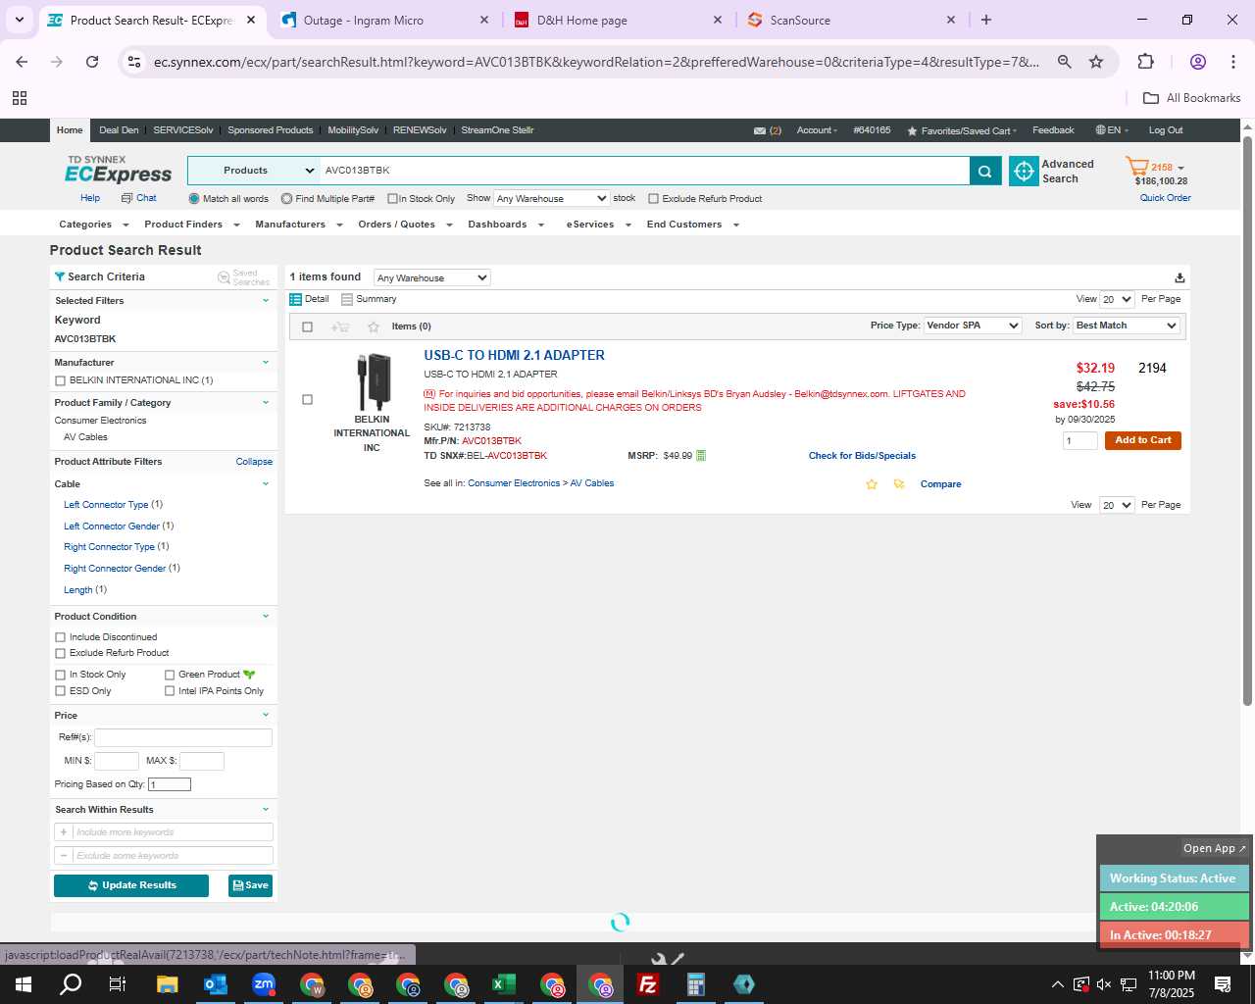
Task: Open top View 20 per page dropdown
Action: click(1117, 300)
